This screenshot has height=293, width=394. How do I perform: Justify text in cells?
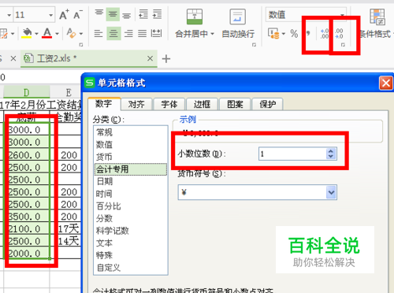143,34
